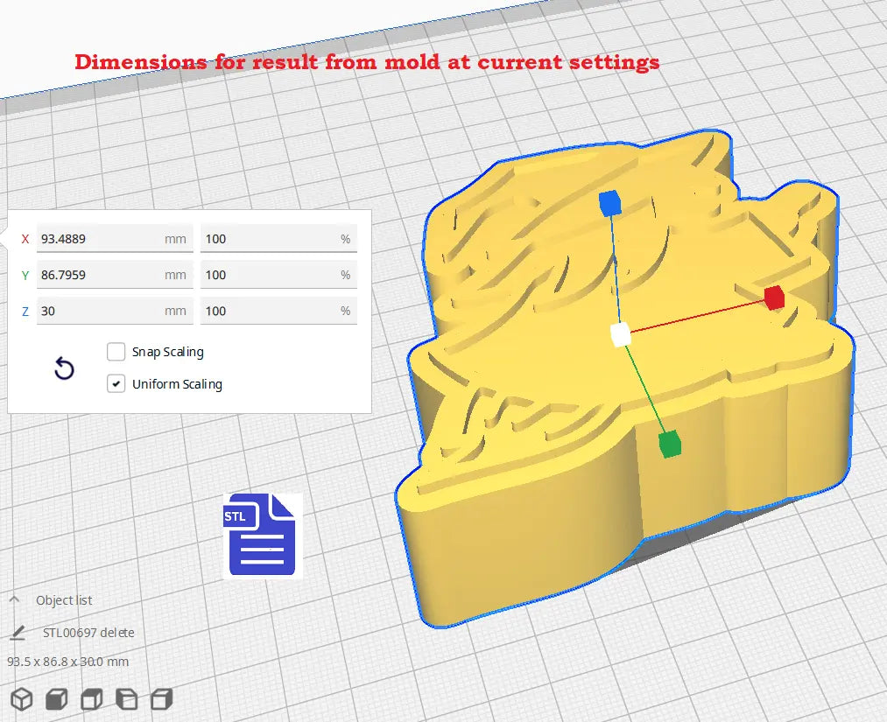The width and height of the screenshot is (887, 722).
Task: Switch to the right side view icon
Action: pos(161,698)
